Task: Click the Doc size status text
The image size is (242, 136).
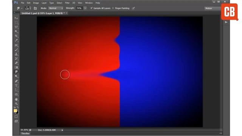Action: [47, 130]
